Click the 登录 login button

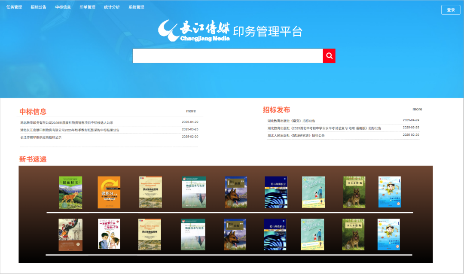[451, 10]
